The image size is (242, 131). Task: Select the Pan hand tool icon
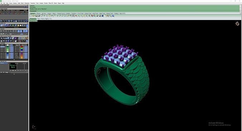(x=55, y=16)
